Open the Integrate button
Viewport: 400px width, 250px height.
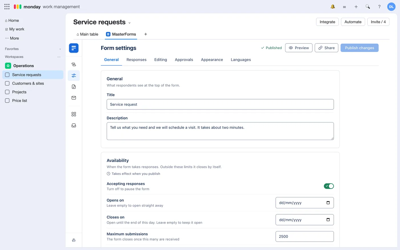[x=327, y=22]
